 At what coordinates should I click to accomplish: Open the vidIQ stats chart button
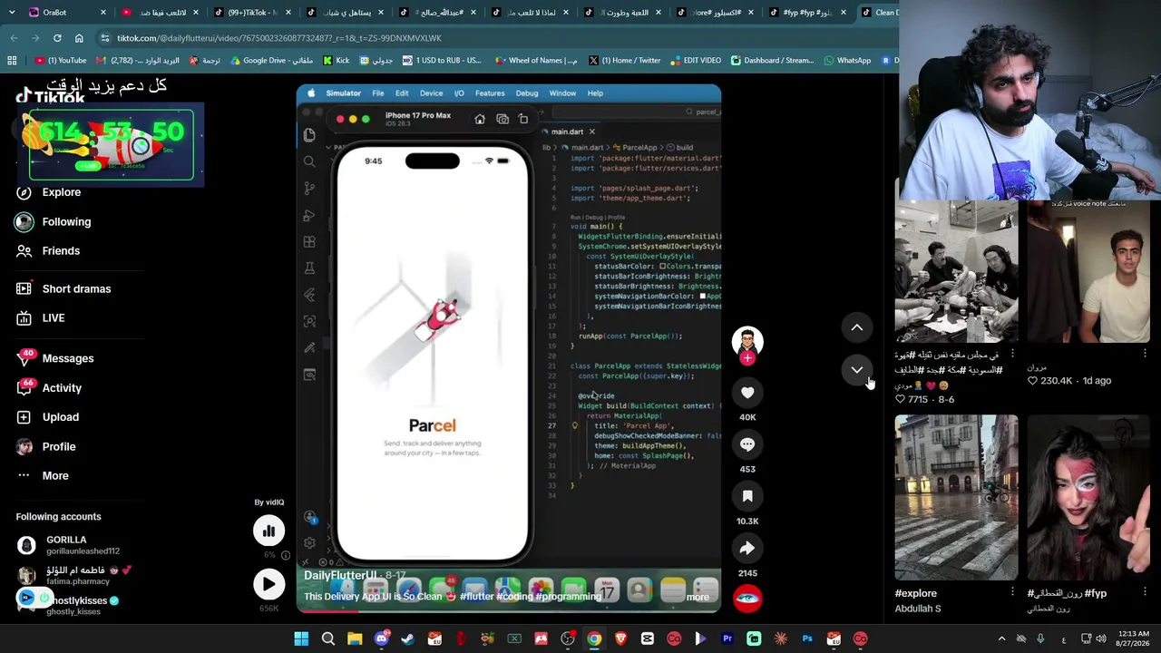click(268, 531)
